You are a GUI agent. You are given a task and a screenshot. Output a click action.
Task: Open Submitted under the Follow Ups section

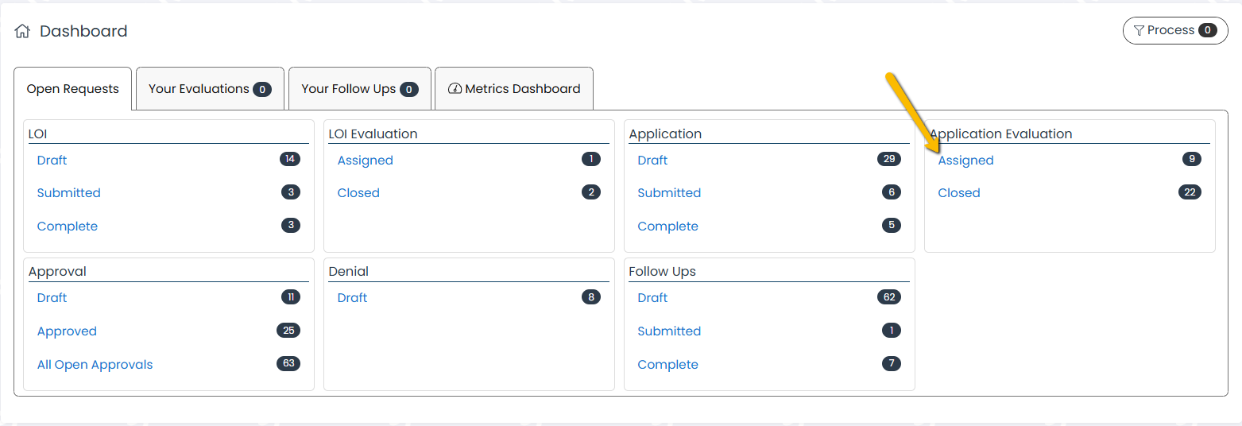coord(669,331)
